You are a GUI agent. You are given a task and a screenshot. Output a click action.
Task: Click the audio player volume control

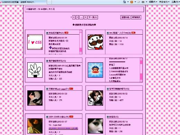(75, 128)
